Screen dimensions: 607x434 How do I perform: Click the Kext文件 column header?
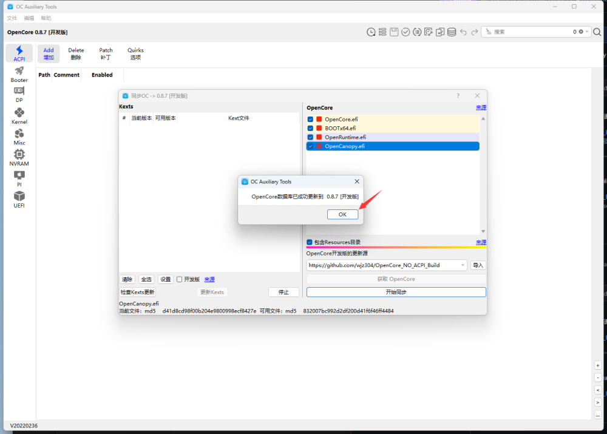point(239,118)
